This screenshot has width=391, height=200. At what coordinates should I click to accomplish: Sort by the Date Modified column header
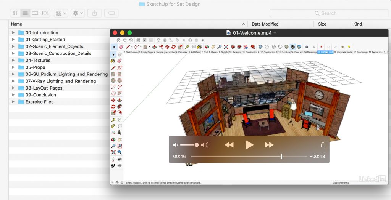click(265, 24)
